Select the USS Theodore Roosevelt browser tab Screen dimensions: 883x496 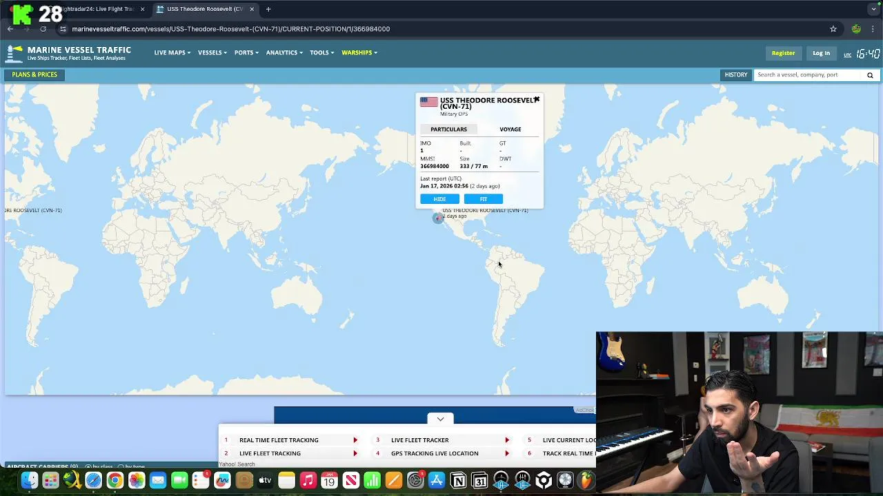tap(204, 9)
